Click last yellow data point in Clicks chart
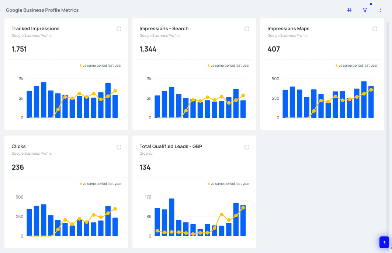Viewport: 392px width, 253px height. click(x=115, y=209)
